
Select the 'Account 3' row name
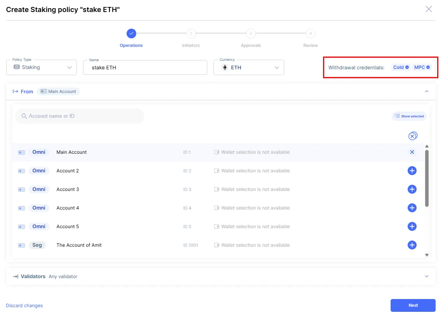pyautogui.click(x=68, y=189)
